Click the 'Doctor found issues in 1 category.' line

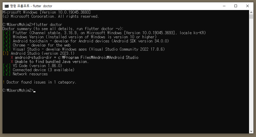[x=42, y=82]
